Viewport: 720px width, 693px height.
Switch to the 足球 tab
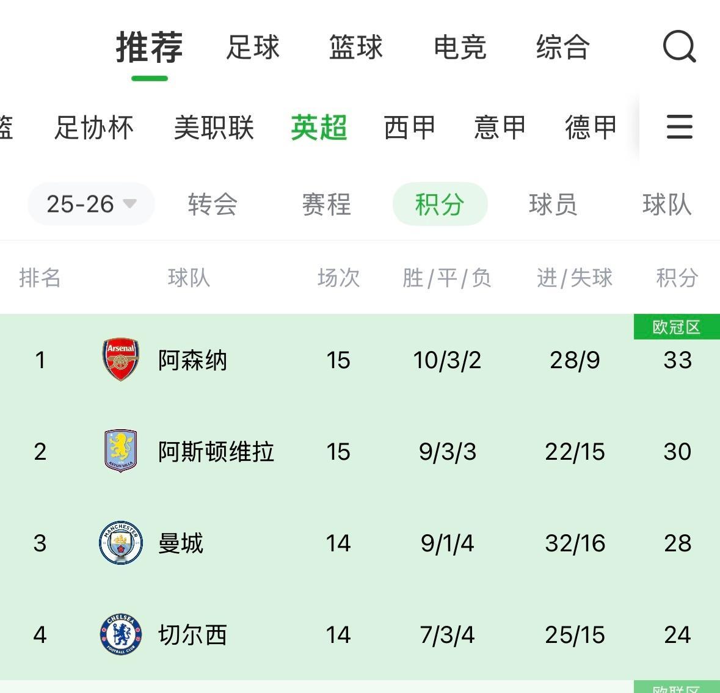[x=253, y=47]
